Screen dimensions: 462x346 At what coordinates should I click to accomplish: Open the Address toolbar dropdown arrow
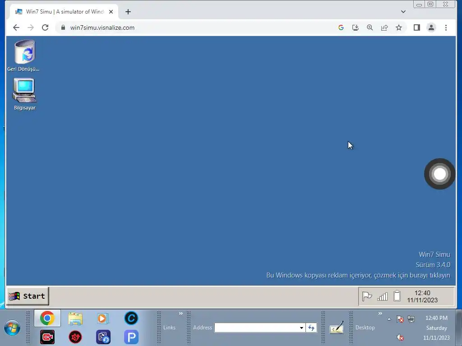(301, 328)
